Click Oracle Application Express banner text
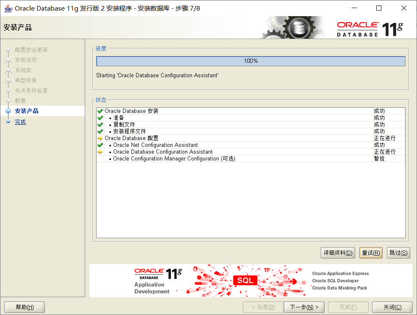 [x=340, y=273]
